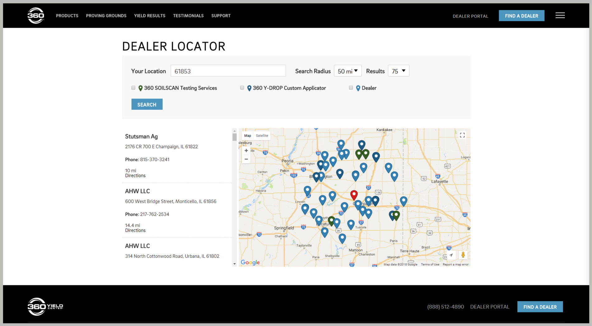This screenshot has width=592, height=326.
Task: Get Directions to Stutsman Ag
Action: click(x=135, y=176)
